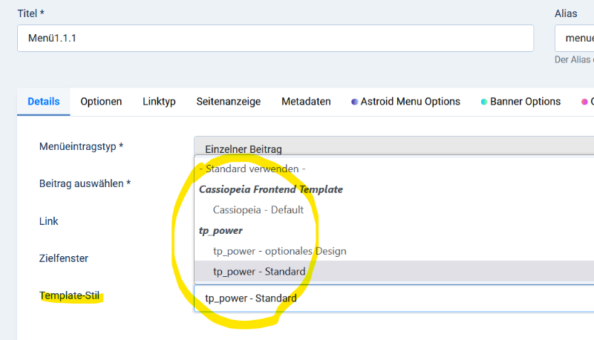The height and width of the screenshot is (340, 594).
Task: Click inside the Alias input field
Action: 574,39
